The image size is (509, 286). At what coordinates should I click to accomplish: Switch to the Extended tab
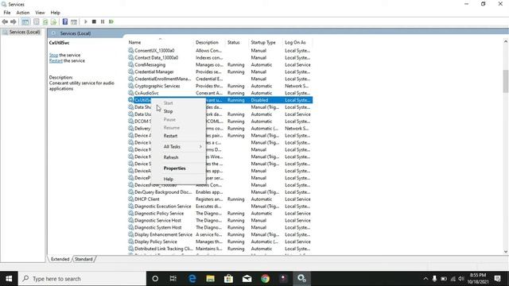tap(60, 259)
